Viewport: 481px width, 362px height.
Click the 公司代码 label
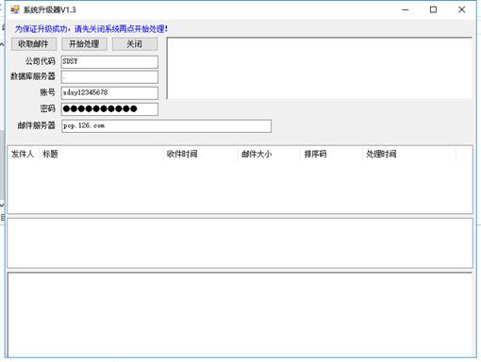click(41, 61)
